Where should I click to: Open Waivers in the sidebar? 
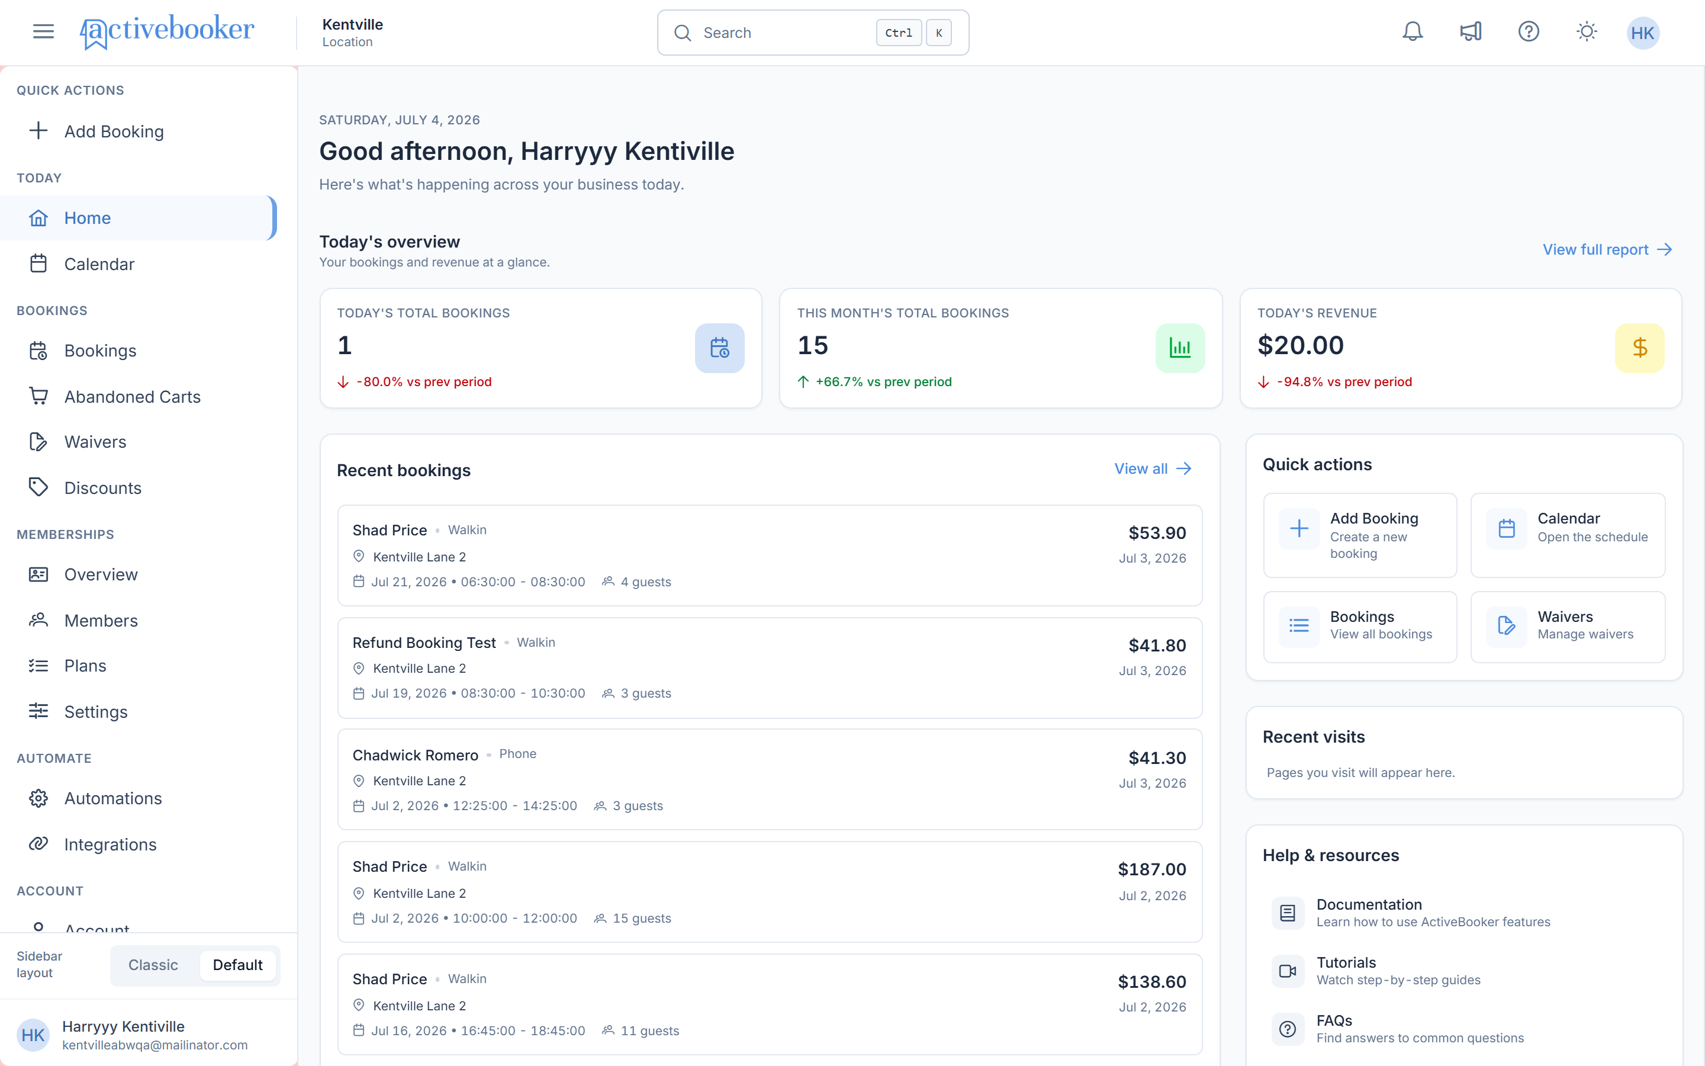click(x=138, y=441)
